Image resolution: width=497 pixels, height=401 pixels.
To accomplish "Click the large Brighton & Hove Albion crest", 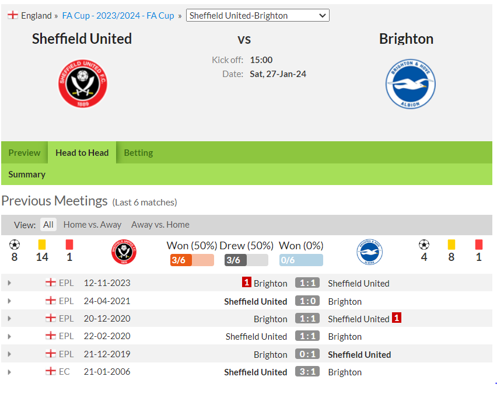I will (x=411, y=83).
